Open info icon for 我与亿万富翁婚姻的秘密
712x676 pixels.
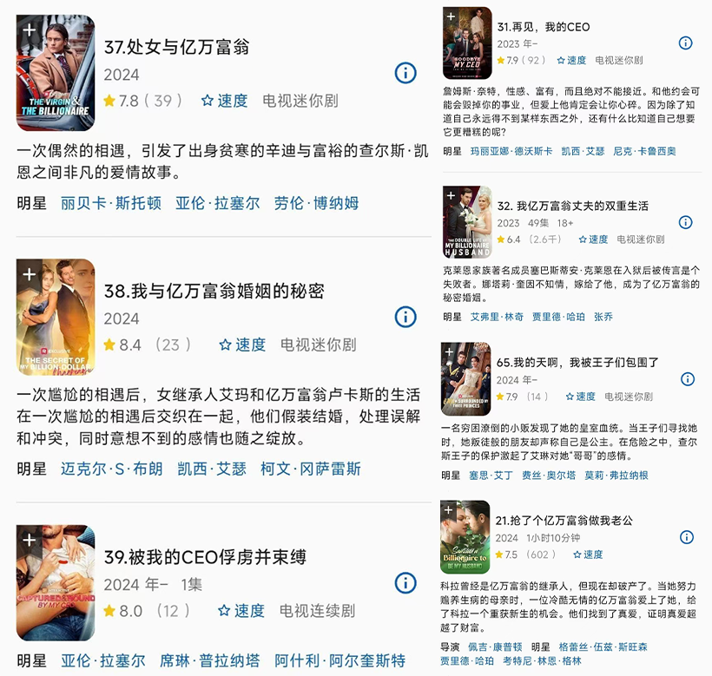[x=405, y=317]
